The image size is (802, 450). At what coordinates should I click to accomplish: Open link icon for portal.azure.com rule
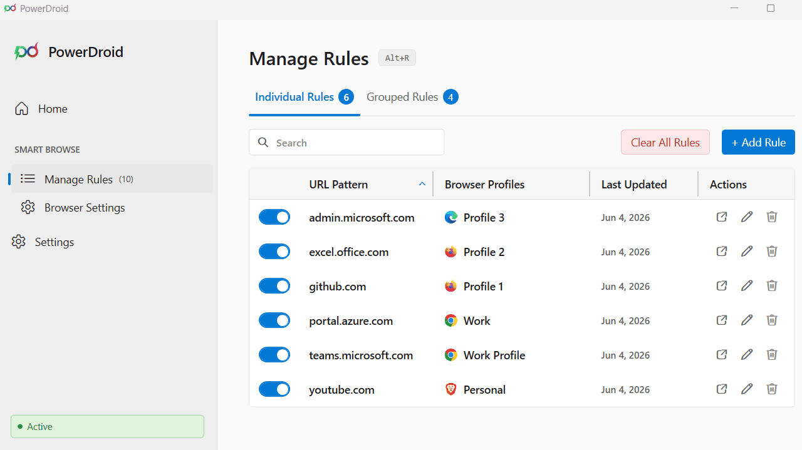[722, 320]
